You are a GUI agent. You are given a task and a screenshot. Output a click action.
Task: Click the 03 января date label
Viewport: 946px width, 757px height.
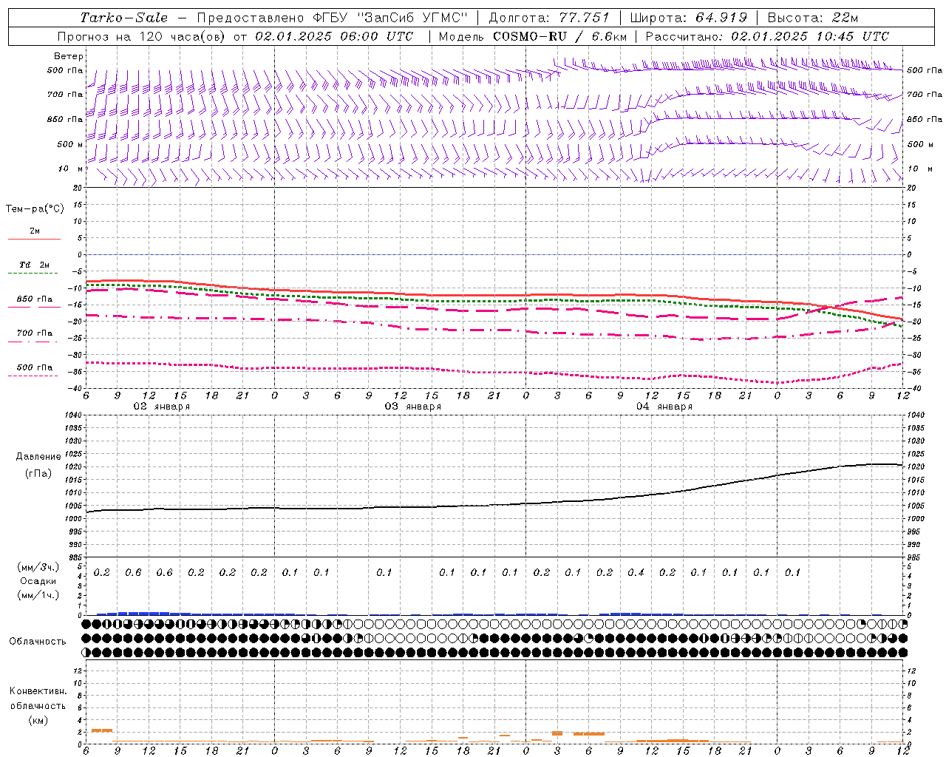coord(412,407)
